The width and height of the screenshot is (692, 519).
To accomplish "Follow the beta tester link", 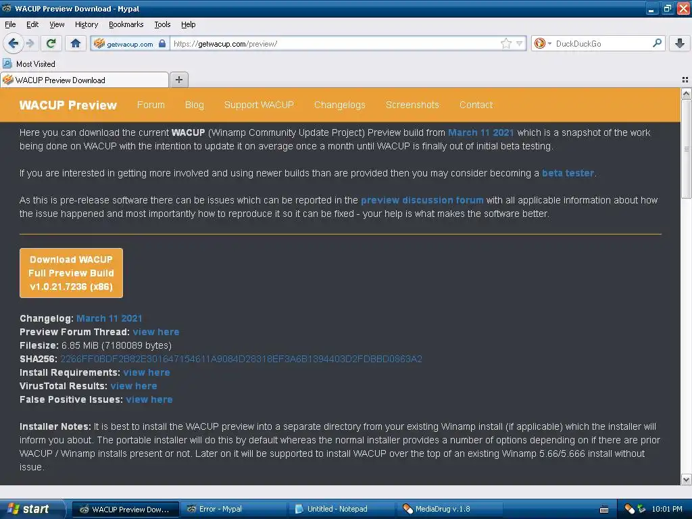I will [x=568, y=173].
